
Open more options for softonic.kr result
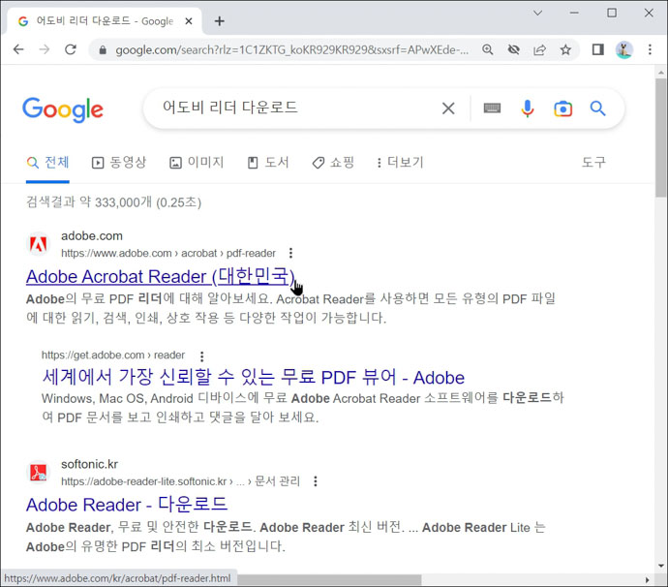[x=316, y=481]
